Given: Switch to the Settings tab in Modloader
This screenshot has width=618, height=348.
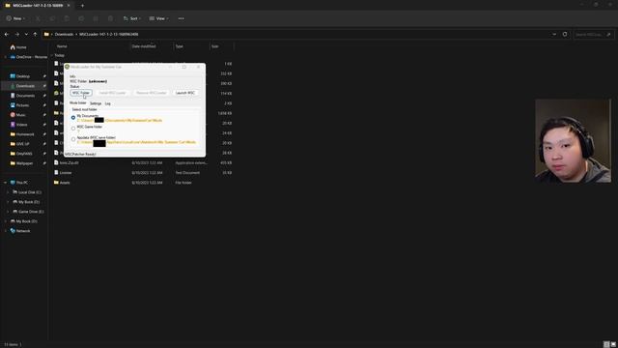Looking at the screenshot, I should [x=96, y=103].
